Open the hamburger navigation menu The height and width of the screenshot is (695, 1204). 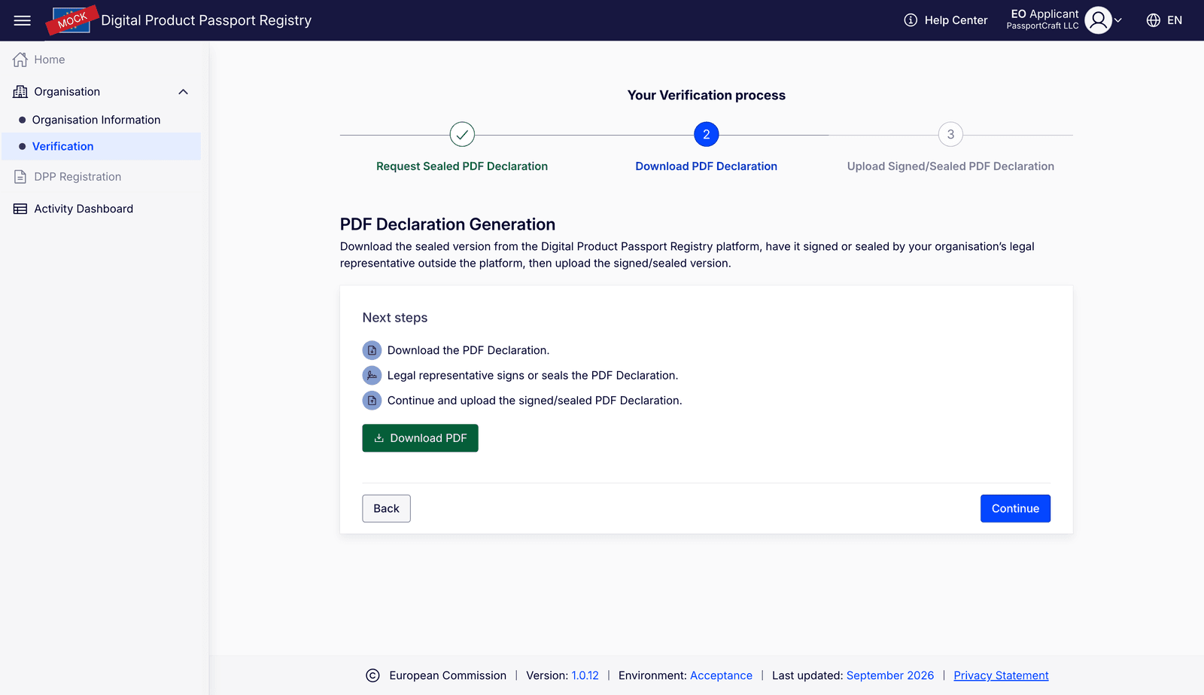tap(23, 20)
